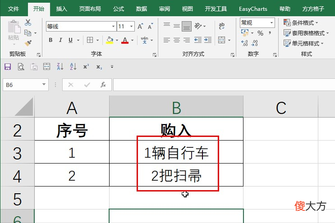The image size is (335, 223).
Task: Switch to 页面布局 tab
Action: pyautogui.click(x=90, y=9)
